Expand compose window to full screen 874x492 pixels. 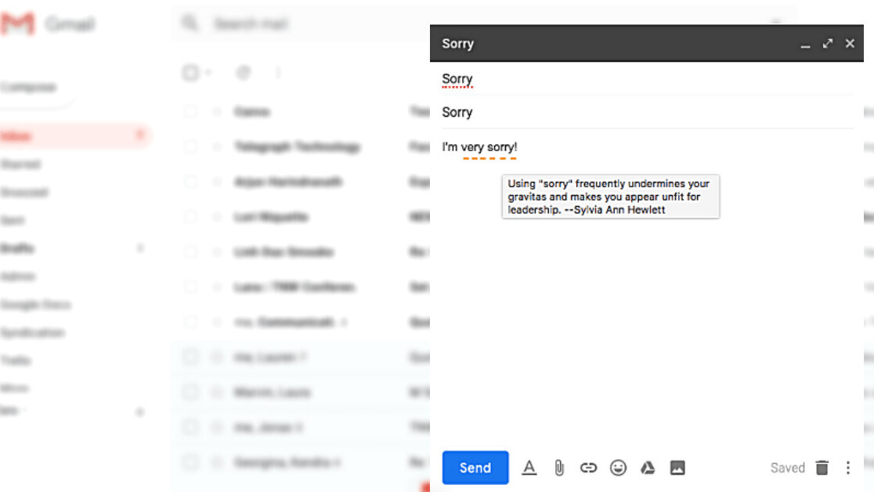[828, 44]
